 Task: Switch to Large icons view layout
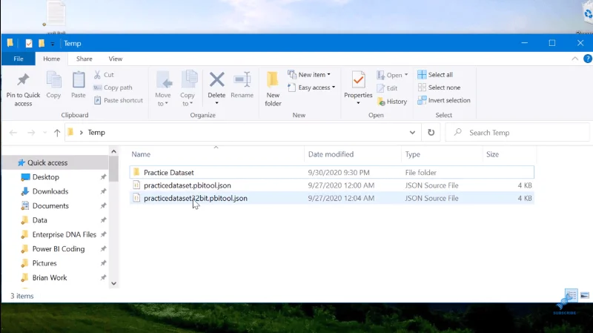pos(585,295)
